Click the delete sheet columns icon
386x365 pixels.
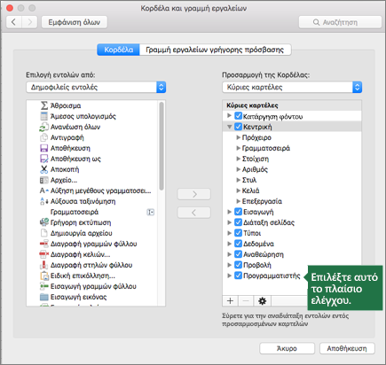click(x=44, y=265)
